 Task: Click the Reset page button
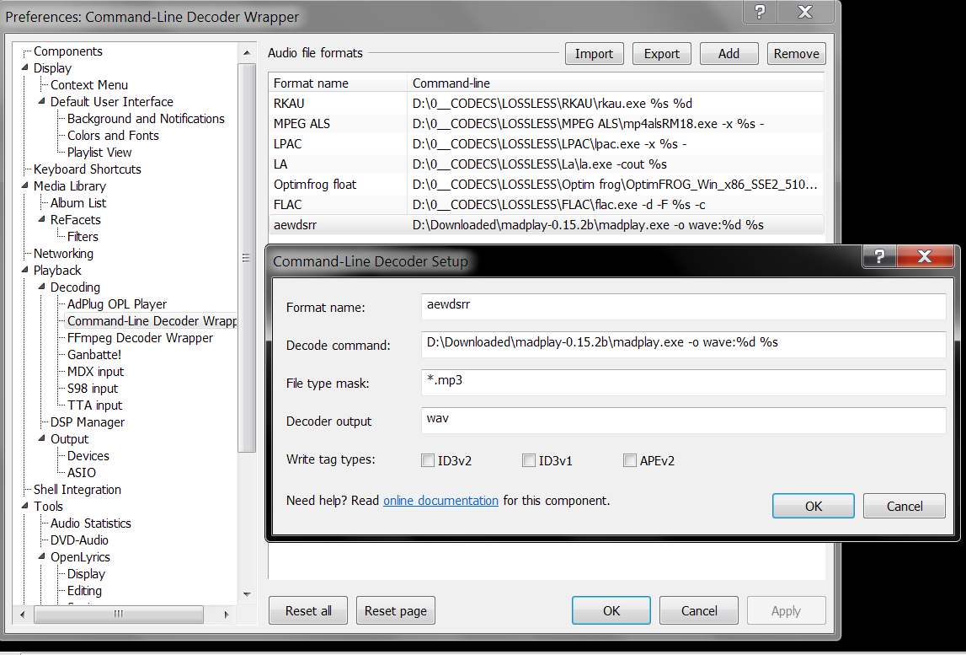(x=396, y=610)
